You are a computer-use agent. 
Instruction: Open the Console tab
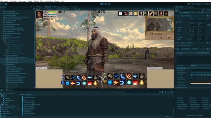pyautogui.click(x=10, y=90)
